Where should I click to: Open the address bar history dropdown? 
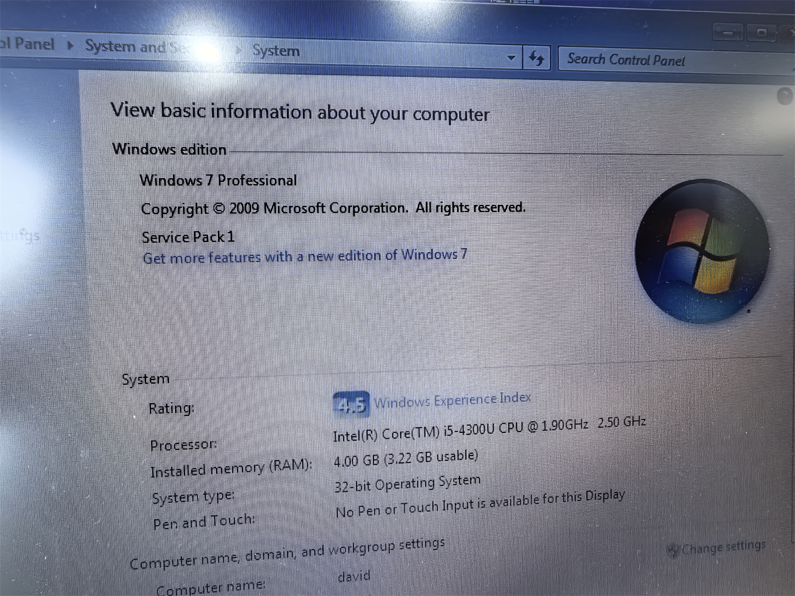coord(511,57)
